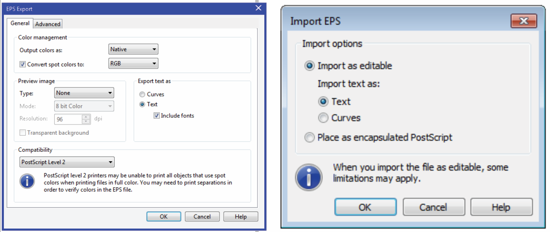Open the Preview image Type dropdown
This screenshot has height=232, width=550.
[84, 93]
